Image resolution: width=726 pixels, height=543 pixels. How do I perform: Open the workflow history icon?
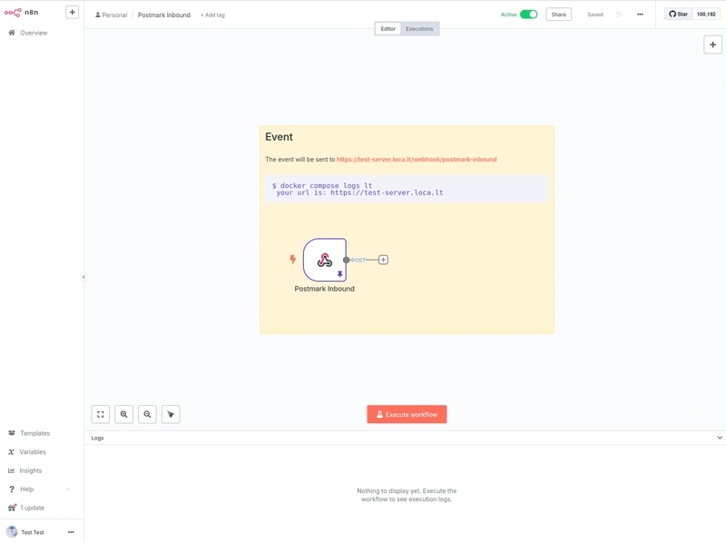tap(618, 15)
